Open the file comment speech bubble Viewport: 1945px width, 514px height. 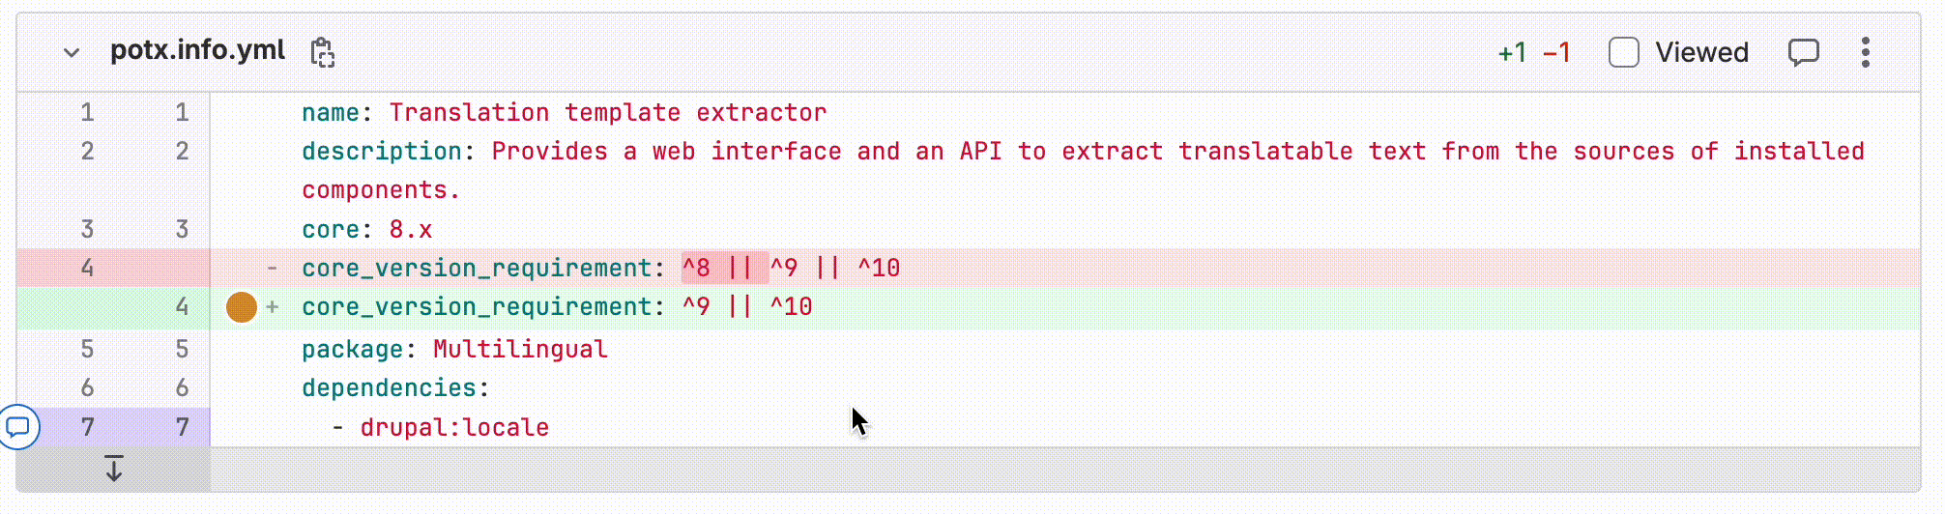coord(1803,52)
